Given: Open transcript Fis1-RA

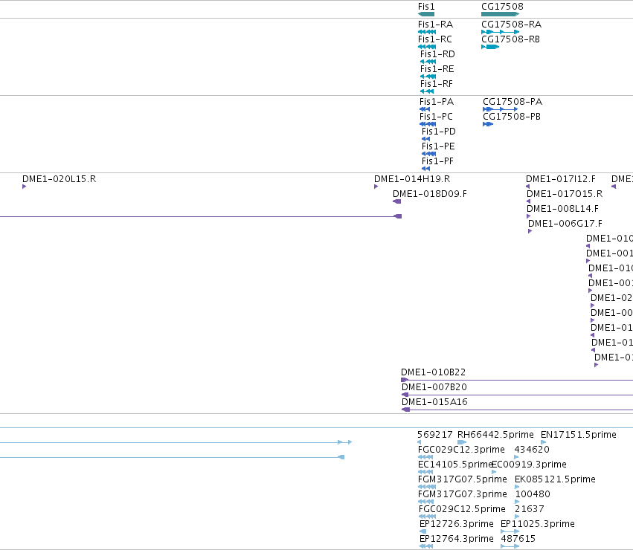Looking at the screenshot, I should tap(435, 25).
